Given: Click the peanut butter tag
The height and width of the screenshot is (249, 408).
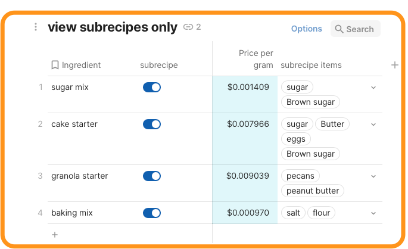Looking at the screenshot, I should pos(313,191).
